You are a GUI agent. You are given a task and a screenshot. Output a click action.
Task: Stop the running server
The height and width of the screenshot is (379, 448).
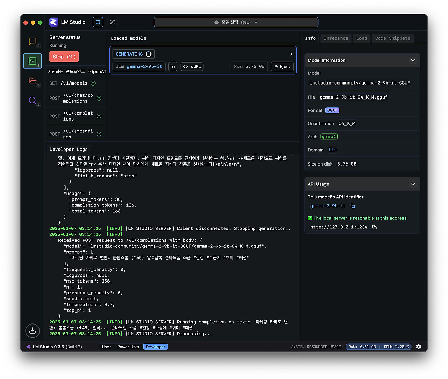coord(64,57)
